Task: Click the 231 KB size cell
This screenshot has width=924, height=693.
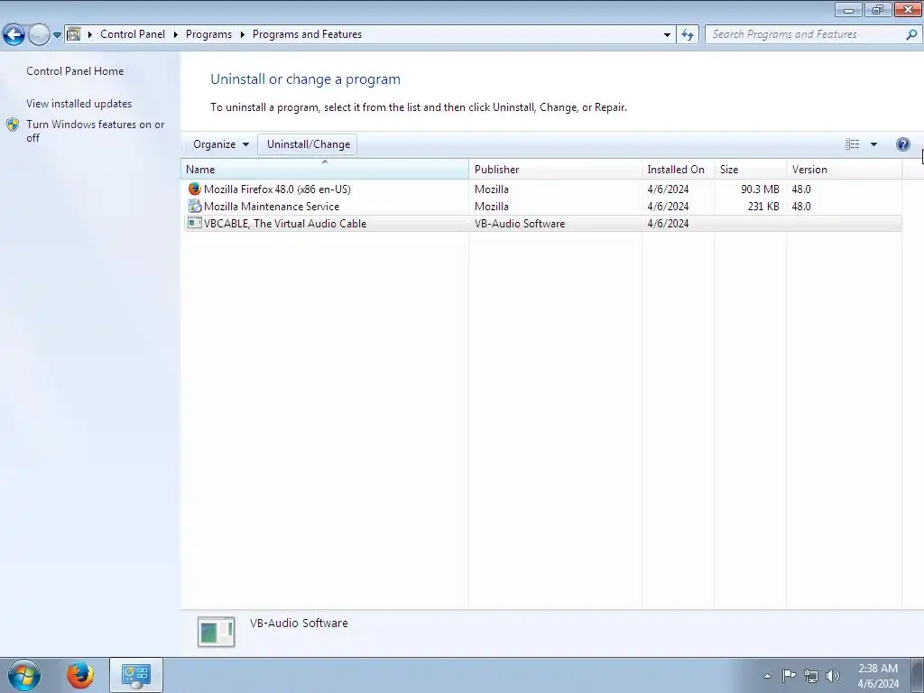Action: tap(763, 207)
